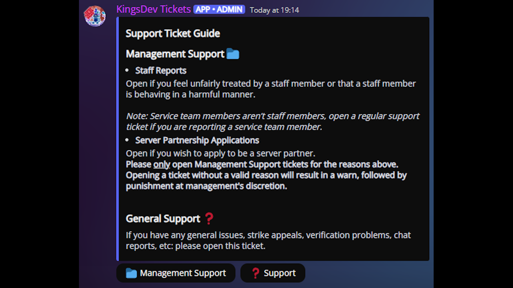The height and width of the screenshot is (288, 513).
Task: Click the Management Support heading in the embed
Action: (175, 54)
